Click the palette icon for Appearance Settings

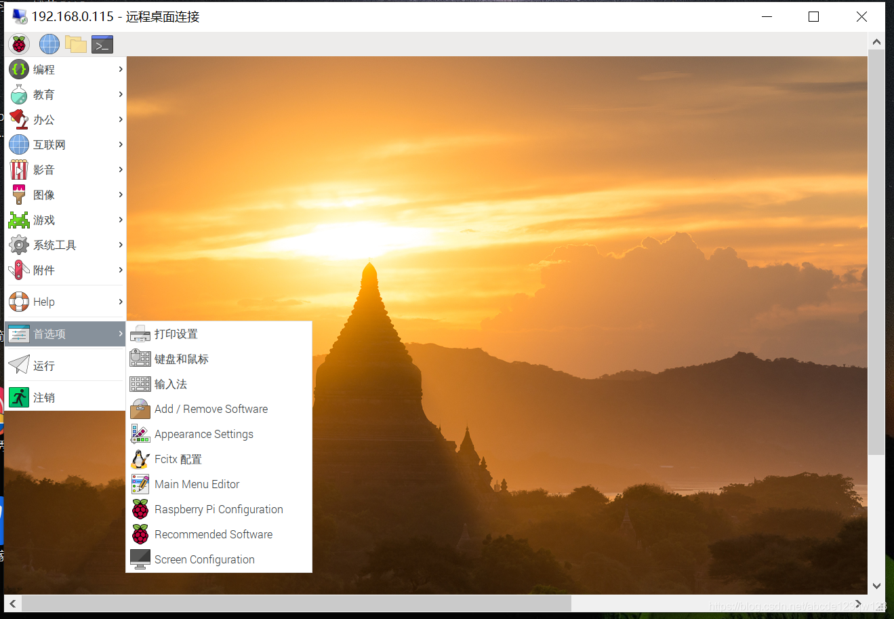coord(140,434)
